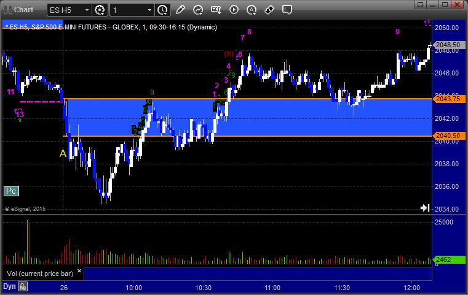The height and width of the screenshot is (295, 468).
Task: Open the chart settings gear menu
Action: point(100,10)
